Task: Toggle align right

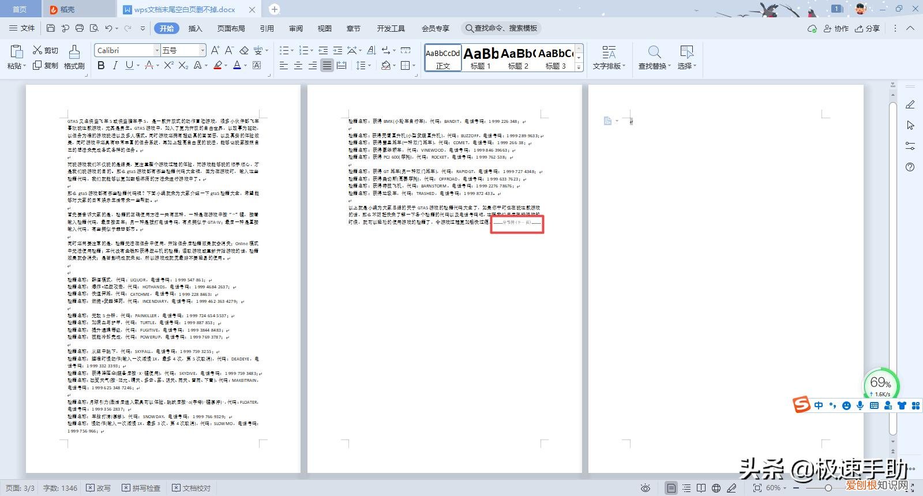Action: point(313,65)
